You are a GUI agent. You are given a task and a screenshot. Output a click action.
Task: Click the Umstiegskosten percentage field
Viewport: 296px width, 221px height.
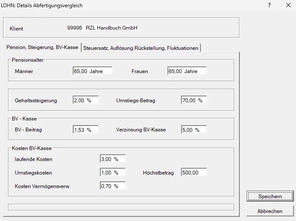pyautogui.click(x=113, y=172)
